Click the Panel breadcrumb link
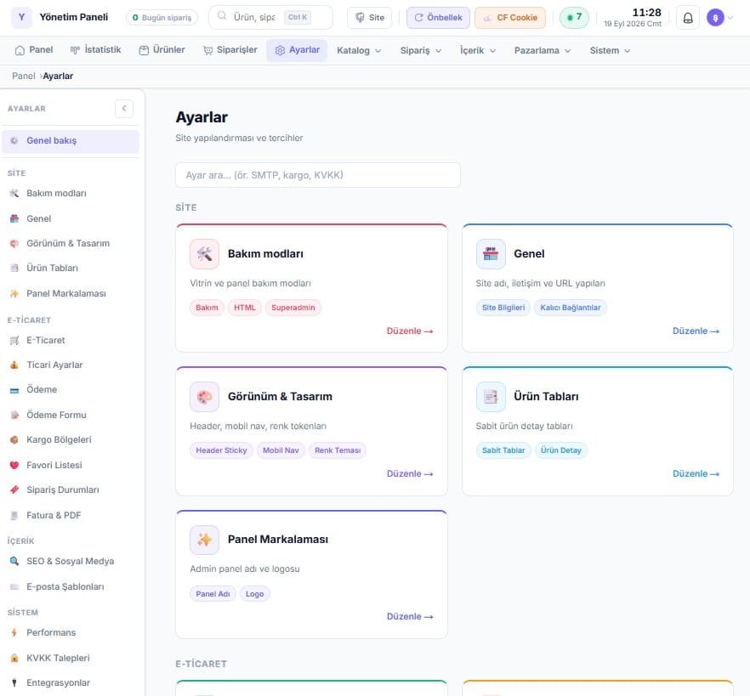Image resolution: width=750 pixels, height=696 pixels. click(24, 76)
